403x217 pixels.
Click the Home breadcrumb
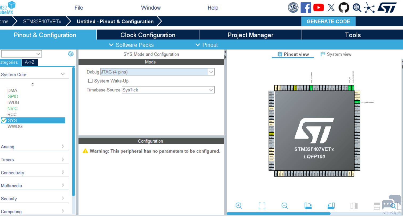tap(5, 21)
